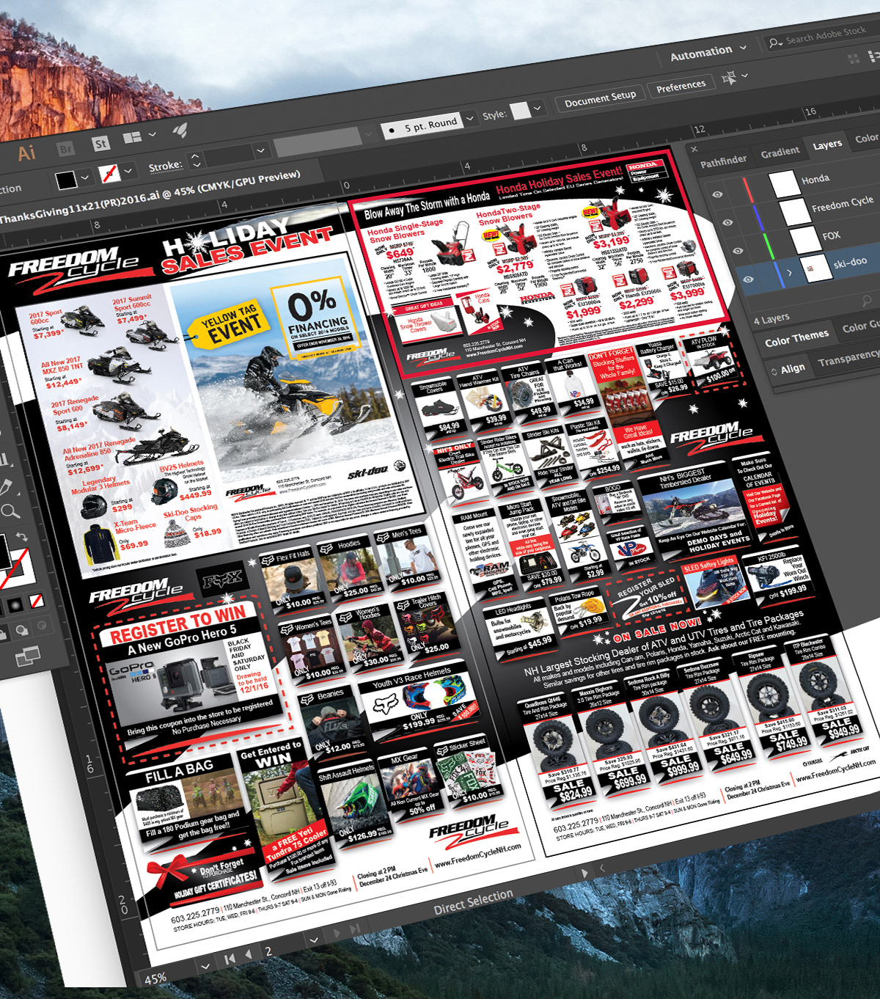Screen dimensions: 880x999
Task: Click the Ai application logo
Action: 27,153
